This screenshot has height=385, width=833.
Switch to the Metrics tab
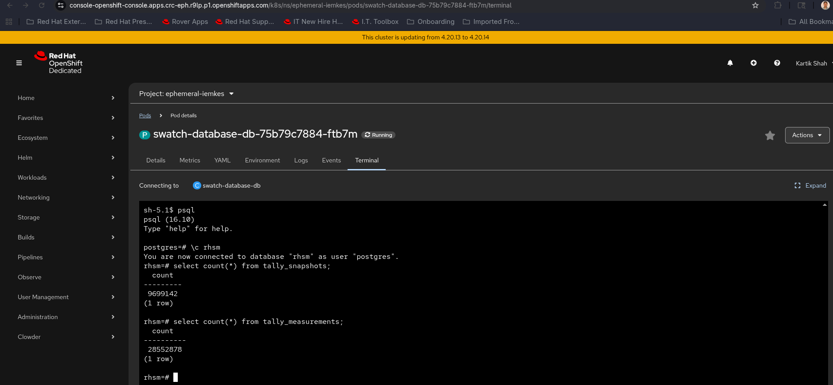(190, 160)
